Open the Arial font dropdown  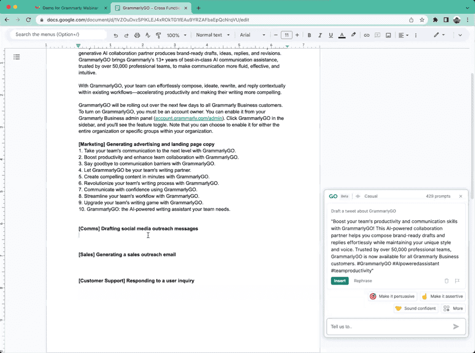click(x=252, y=35)
